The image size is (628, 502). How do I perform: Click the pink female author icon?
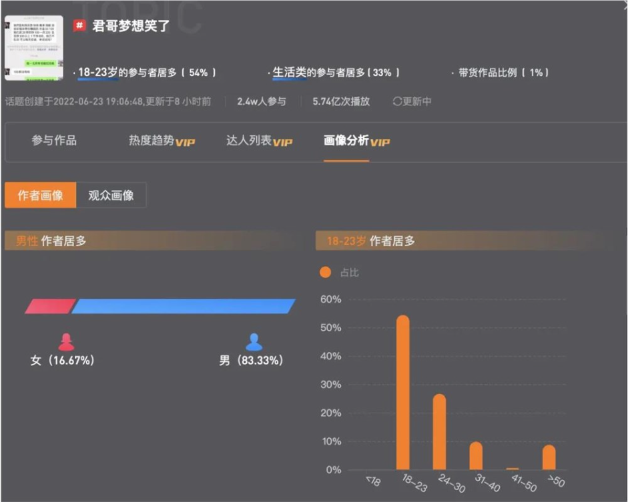pyautogui.click(x=67, y=342)
